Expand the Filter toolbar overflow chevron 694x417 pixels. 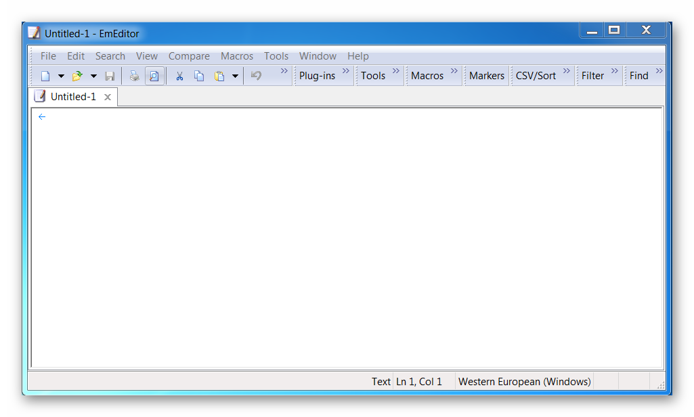pyautogui.click(x=614, y=71)
